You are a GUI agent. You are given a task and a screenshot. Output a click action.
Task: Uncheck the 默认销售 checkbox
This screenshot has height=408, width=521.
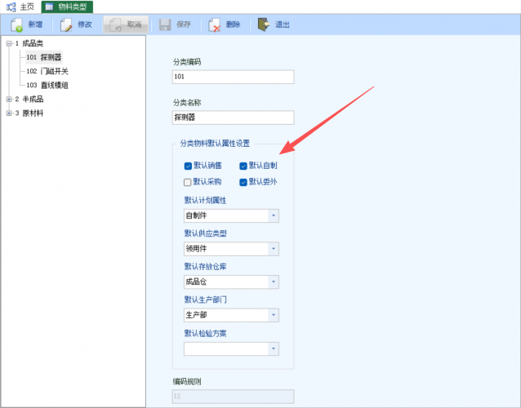pyautogui.click(x=189, y=166)
